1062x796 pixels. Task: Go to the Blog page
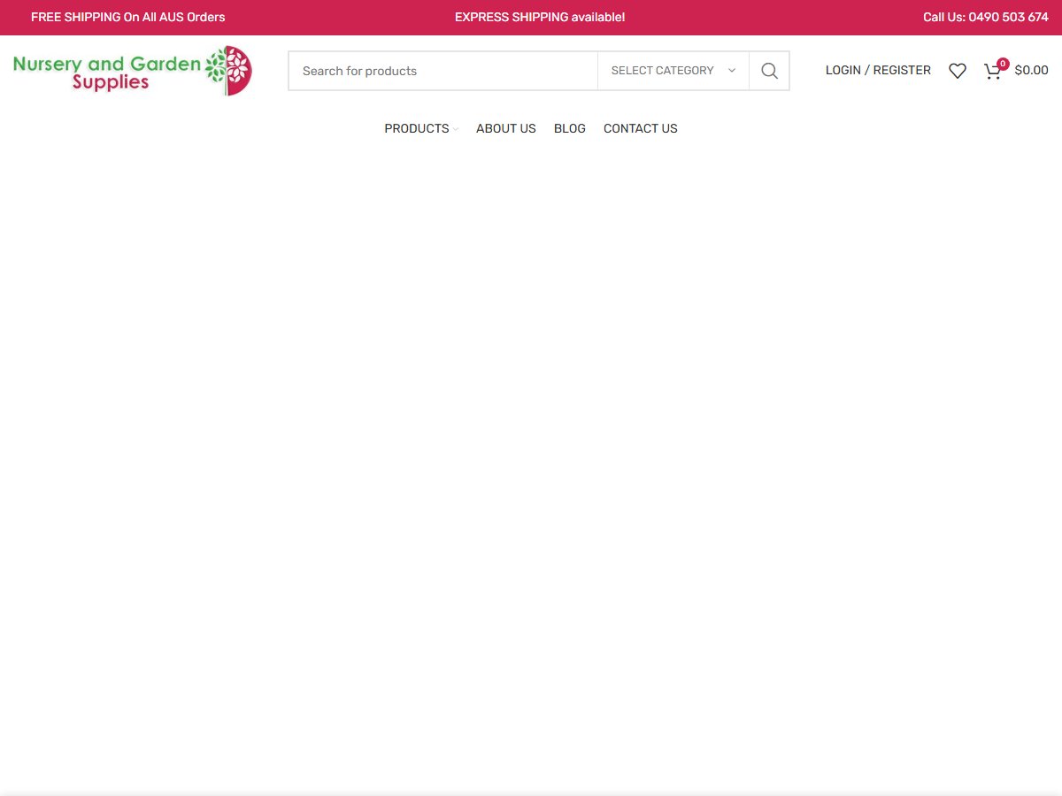click(570, 128)
